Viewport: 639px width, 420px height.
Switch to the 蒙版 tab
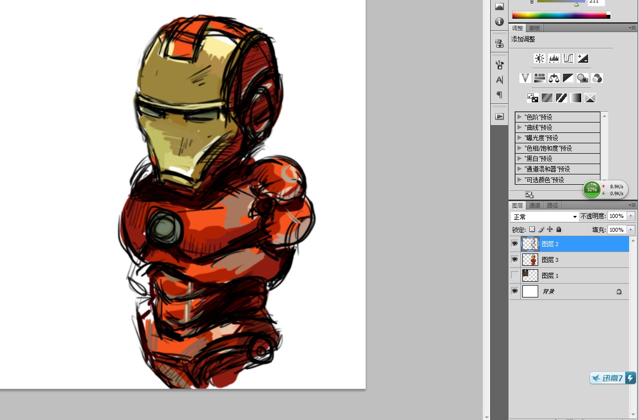[534, 28]
